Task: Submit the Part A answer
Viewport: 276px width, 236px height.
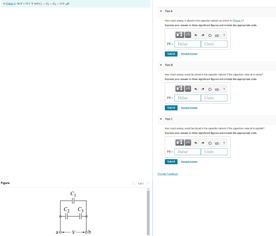Action: pos(171,54)
